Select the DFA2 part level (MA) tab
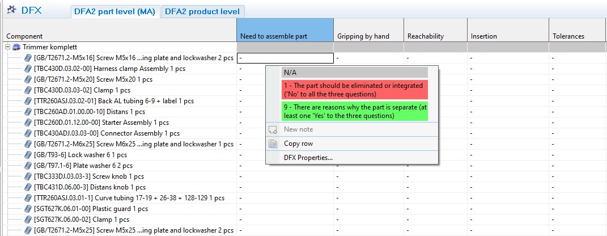The width and height of the screenshot is (607, 236). pyautogui.click(x=114, y=11)
